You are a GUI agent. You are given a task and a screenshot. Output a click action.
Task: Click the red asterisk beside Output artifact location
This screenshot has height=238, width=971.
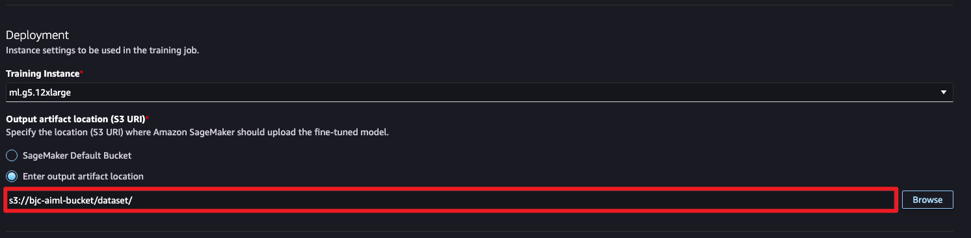coord(148,118)
